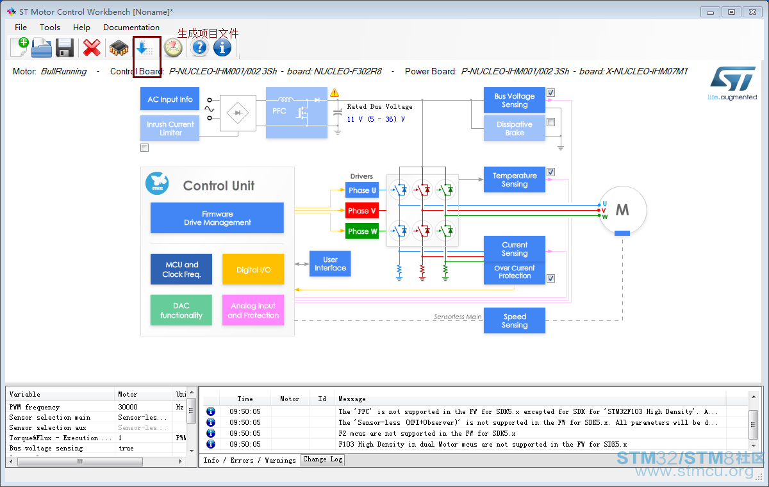The height and width of the screenshot is (487, 769).
Task: Open the Speed Sensing block
Action: [x=515, y=320]
